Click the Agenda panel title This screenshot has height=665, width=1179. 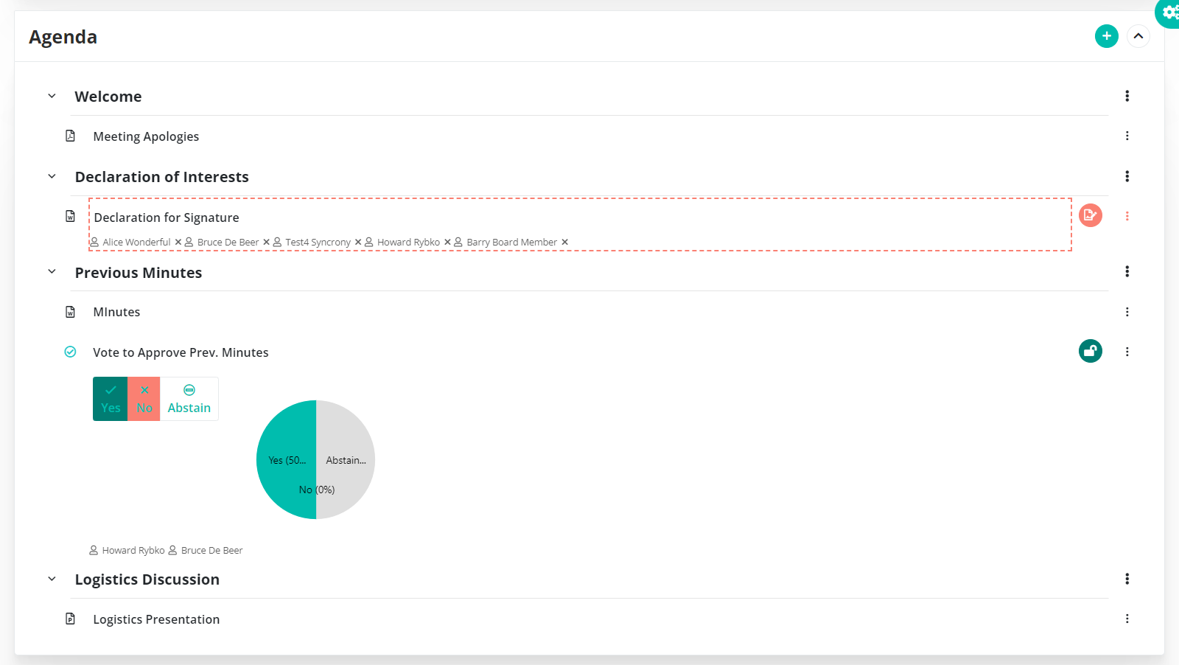point(63,37)
